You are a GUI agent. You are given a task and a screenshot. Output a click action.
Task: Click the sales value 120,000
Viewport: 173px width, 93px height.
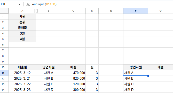pyautogui.click(x=73, y=84)
